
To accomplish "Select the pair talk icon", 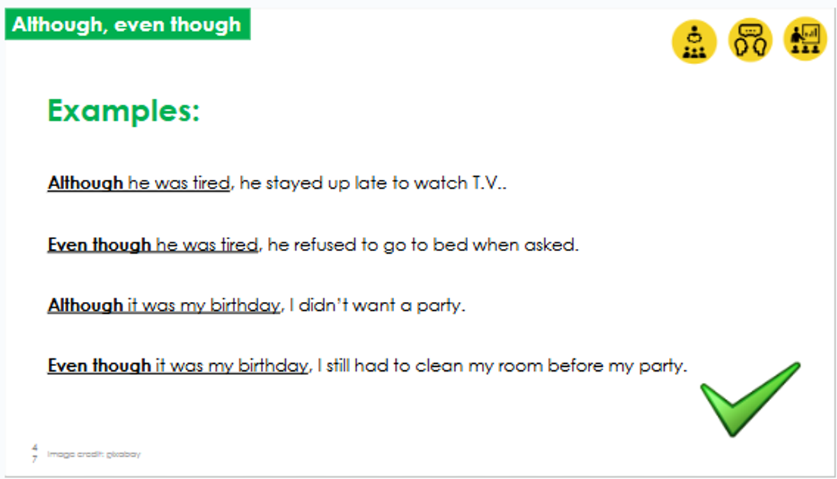I will pyautogui.click(x=750, y=40).
